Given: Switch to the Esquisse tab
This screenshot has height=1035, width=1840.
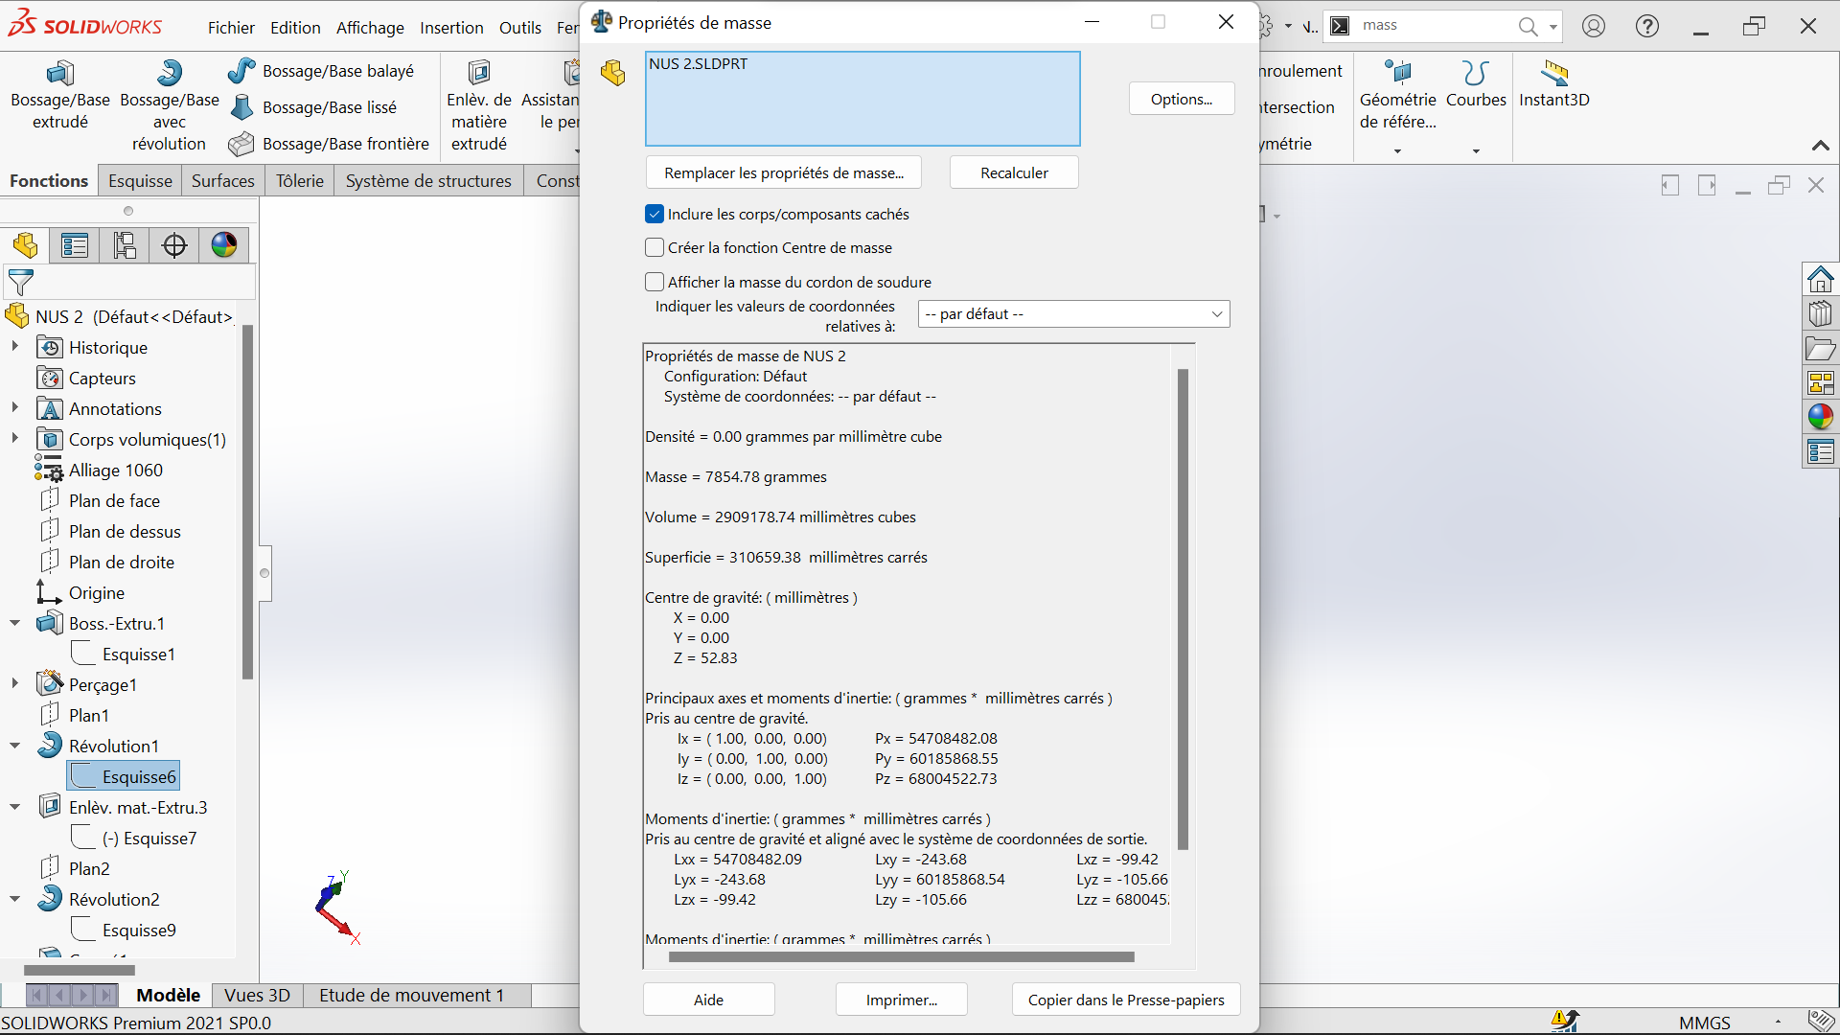Looking at the screenshot, I should (140, 181).
